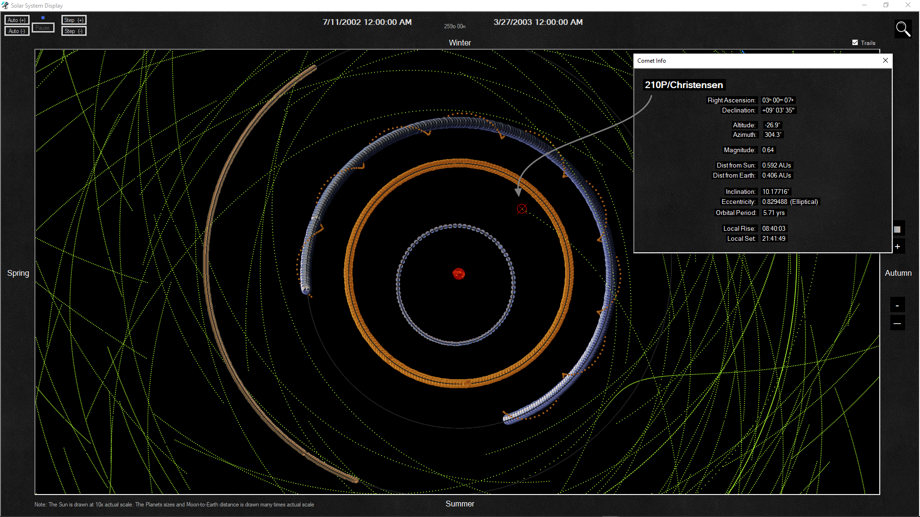Click the Inclination value 10.17716°
The width and height of the screenshot is (920, 517).
775,191
